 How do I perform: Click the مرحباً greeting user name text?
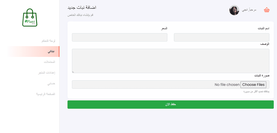click(249, 10)
